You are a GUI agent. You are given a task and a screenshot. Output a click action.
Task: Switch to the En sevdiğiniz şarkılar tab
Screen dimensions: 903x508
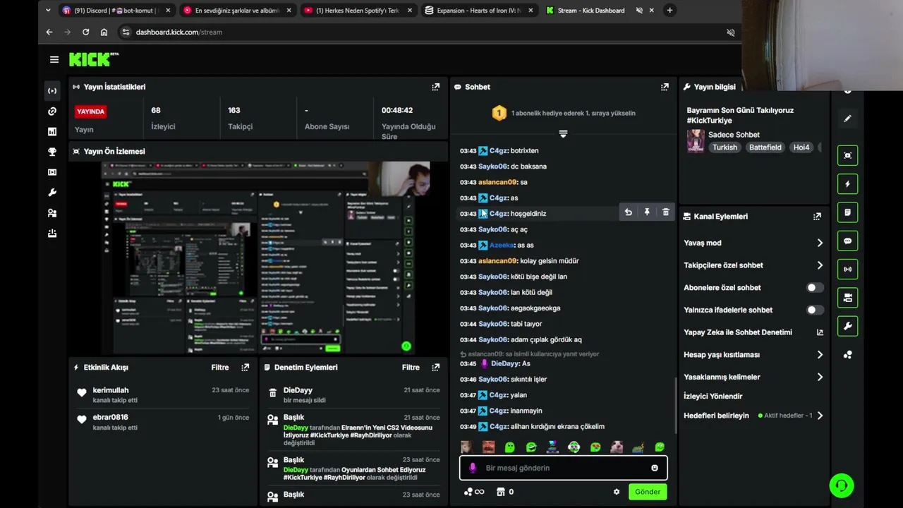[236, 11]
